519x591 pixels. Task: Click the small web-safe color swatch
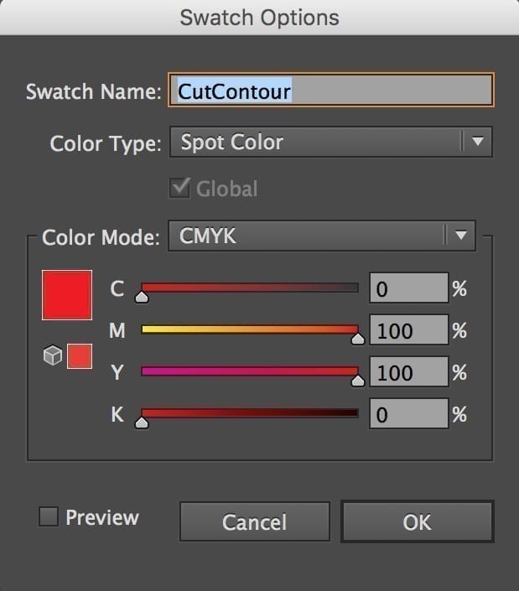coord(80,355)
